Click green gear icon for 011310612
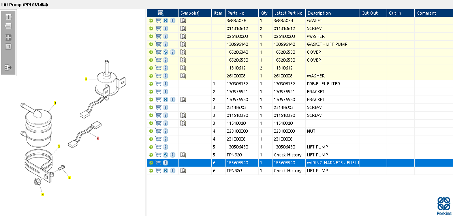Screen dimensions: 453x216 [x=151, y=28]
